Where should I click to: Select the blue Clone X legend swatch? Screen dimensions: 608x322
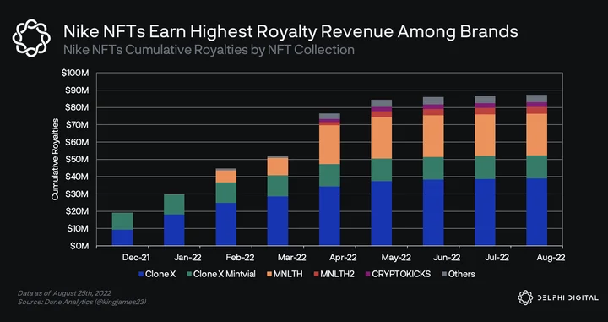(141, 275)
